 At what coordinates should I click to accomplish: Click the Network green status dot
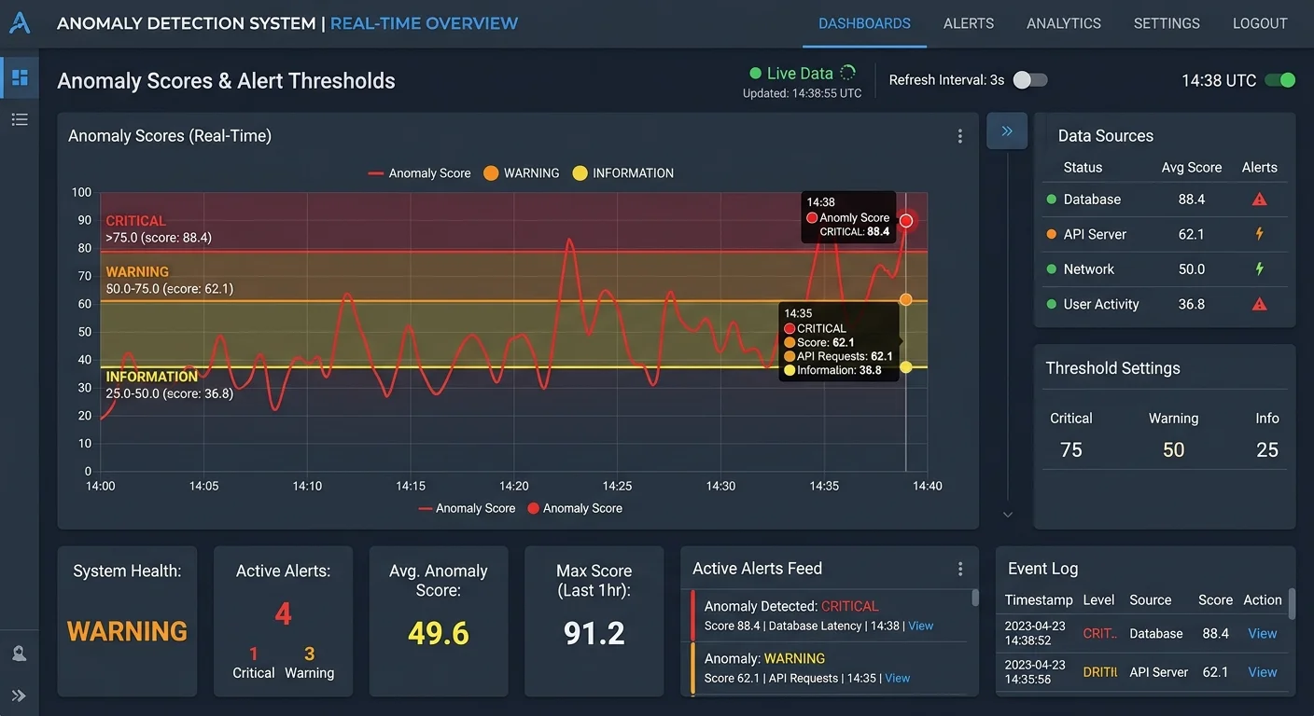pos(1052,268)
